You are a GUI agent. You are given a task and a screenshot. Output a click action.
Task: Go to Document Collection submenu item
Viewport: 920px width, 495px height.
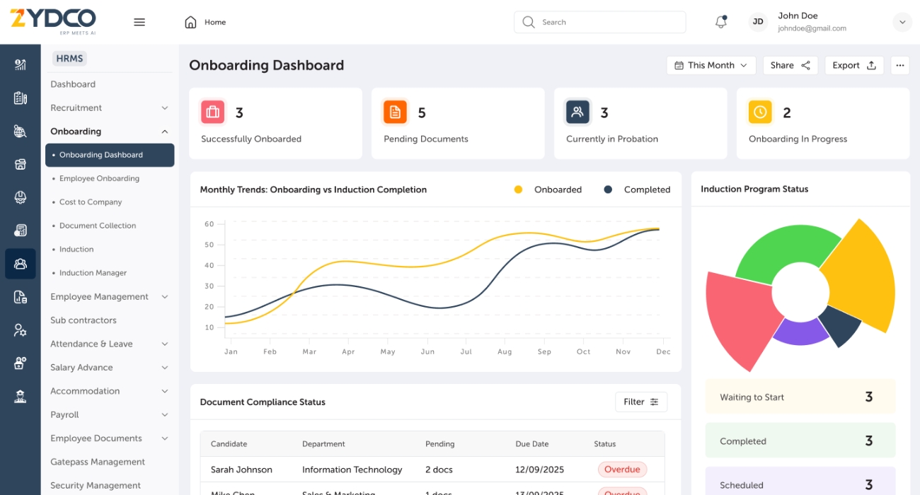(98, 226)
